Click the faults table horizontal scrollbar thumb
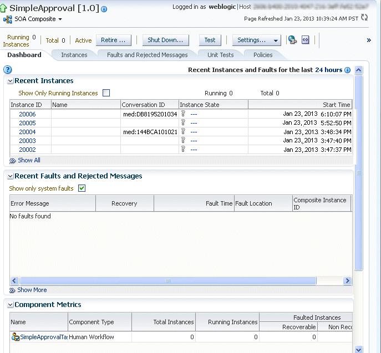381x353 pixels. tap(168, 280)
